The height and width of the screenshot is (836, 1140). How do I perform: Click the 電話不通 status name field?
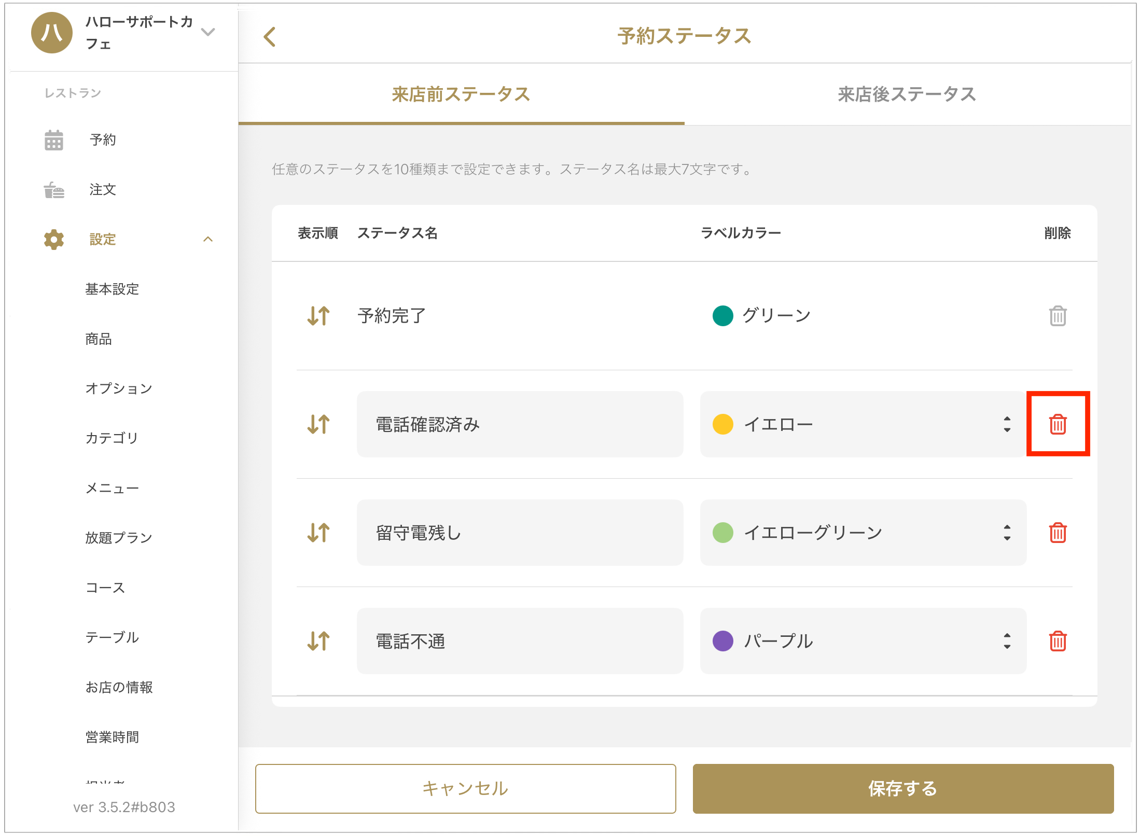click(519, 641)
